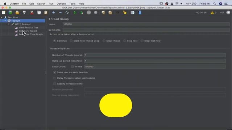Click the remote engines globe icon
This screenshot has height=130, width=232.
pyautogui.click(x=228, y=13)
